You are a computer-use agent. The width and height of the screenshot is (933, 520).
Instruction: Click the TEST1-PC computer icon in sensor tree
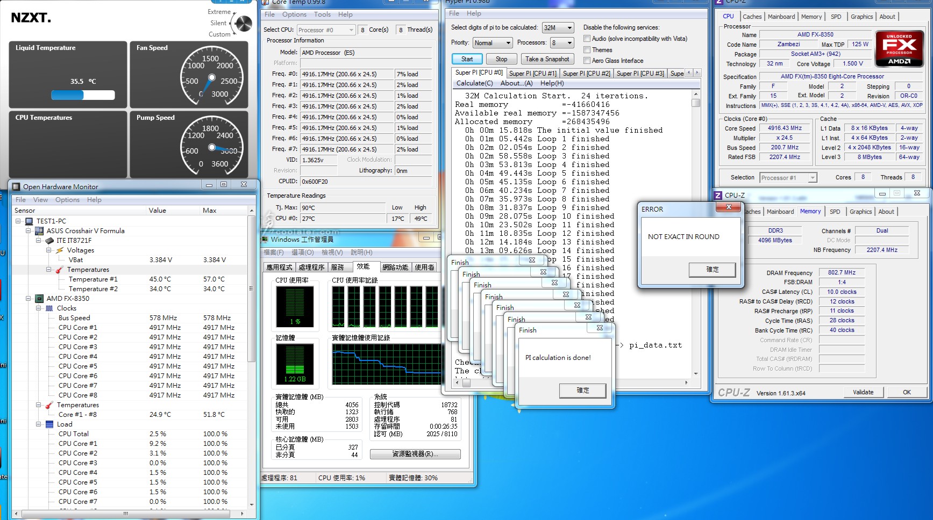coord(30,221)
